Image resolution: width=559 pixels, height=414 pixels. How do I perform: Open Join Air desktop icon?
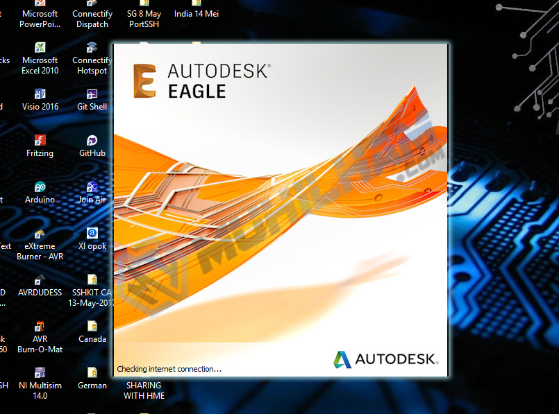coord(92,193)
